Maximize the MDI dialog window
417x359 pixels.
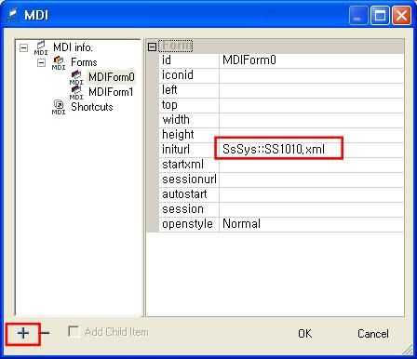380,16
